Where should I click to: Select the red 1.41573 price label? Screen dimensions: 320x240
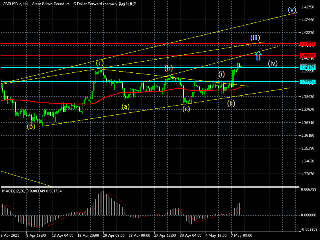point(308,44)
